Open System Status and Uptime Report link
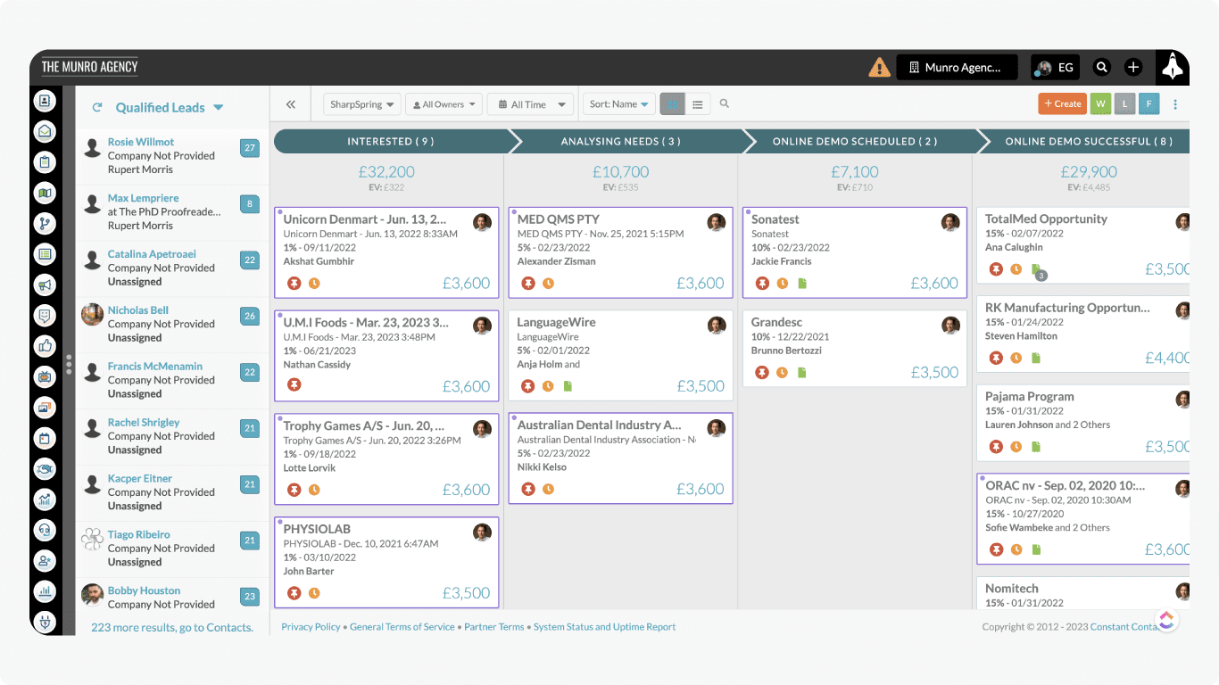Image resolution: width=1219 pixels, height=685 pixels. coord(604,627)
